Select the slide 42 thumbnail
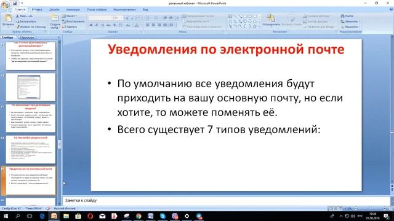394x221 pixels. click(31, 87)
